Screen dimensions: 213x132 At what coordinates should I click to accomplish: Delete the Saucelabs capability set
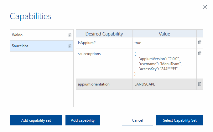[70, 46]
